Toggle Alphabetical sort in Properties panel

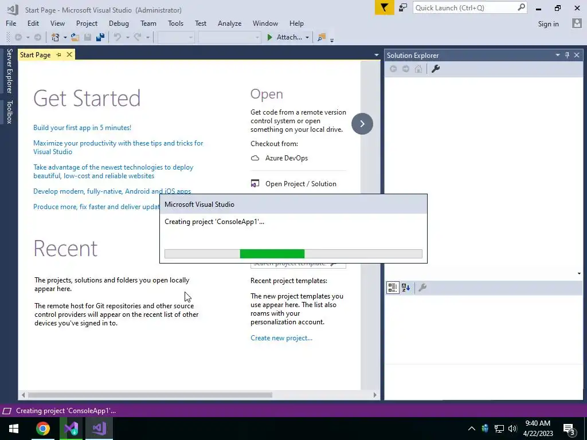tap(406, 288)
